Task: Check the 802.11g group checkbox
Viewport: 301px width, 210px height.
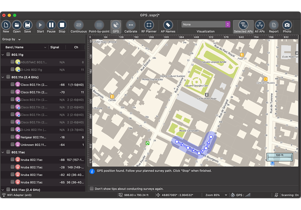Action: click(8, 54)
